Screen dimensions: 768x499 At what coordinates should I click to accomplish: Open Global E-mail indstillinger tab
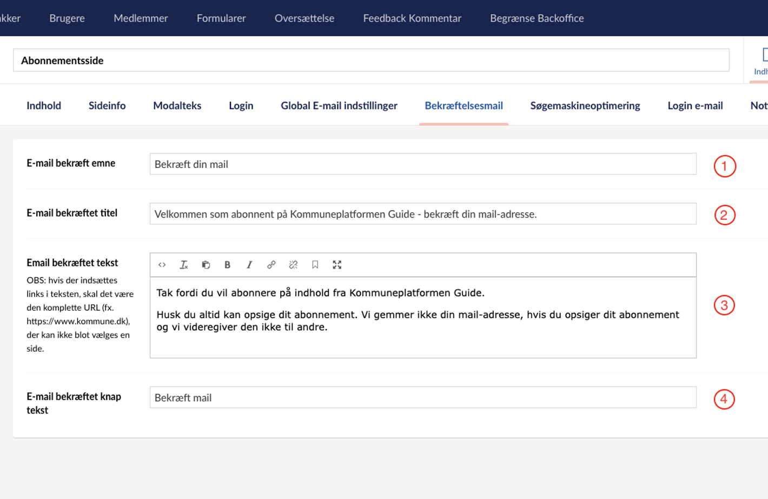(339, 105)
